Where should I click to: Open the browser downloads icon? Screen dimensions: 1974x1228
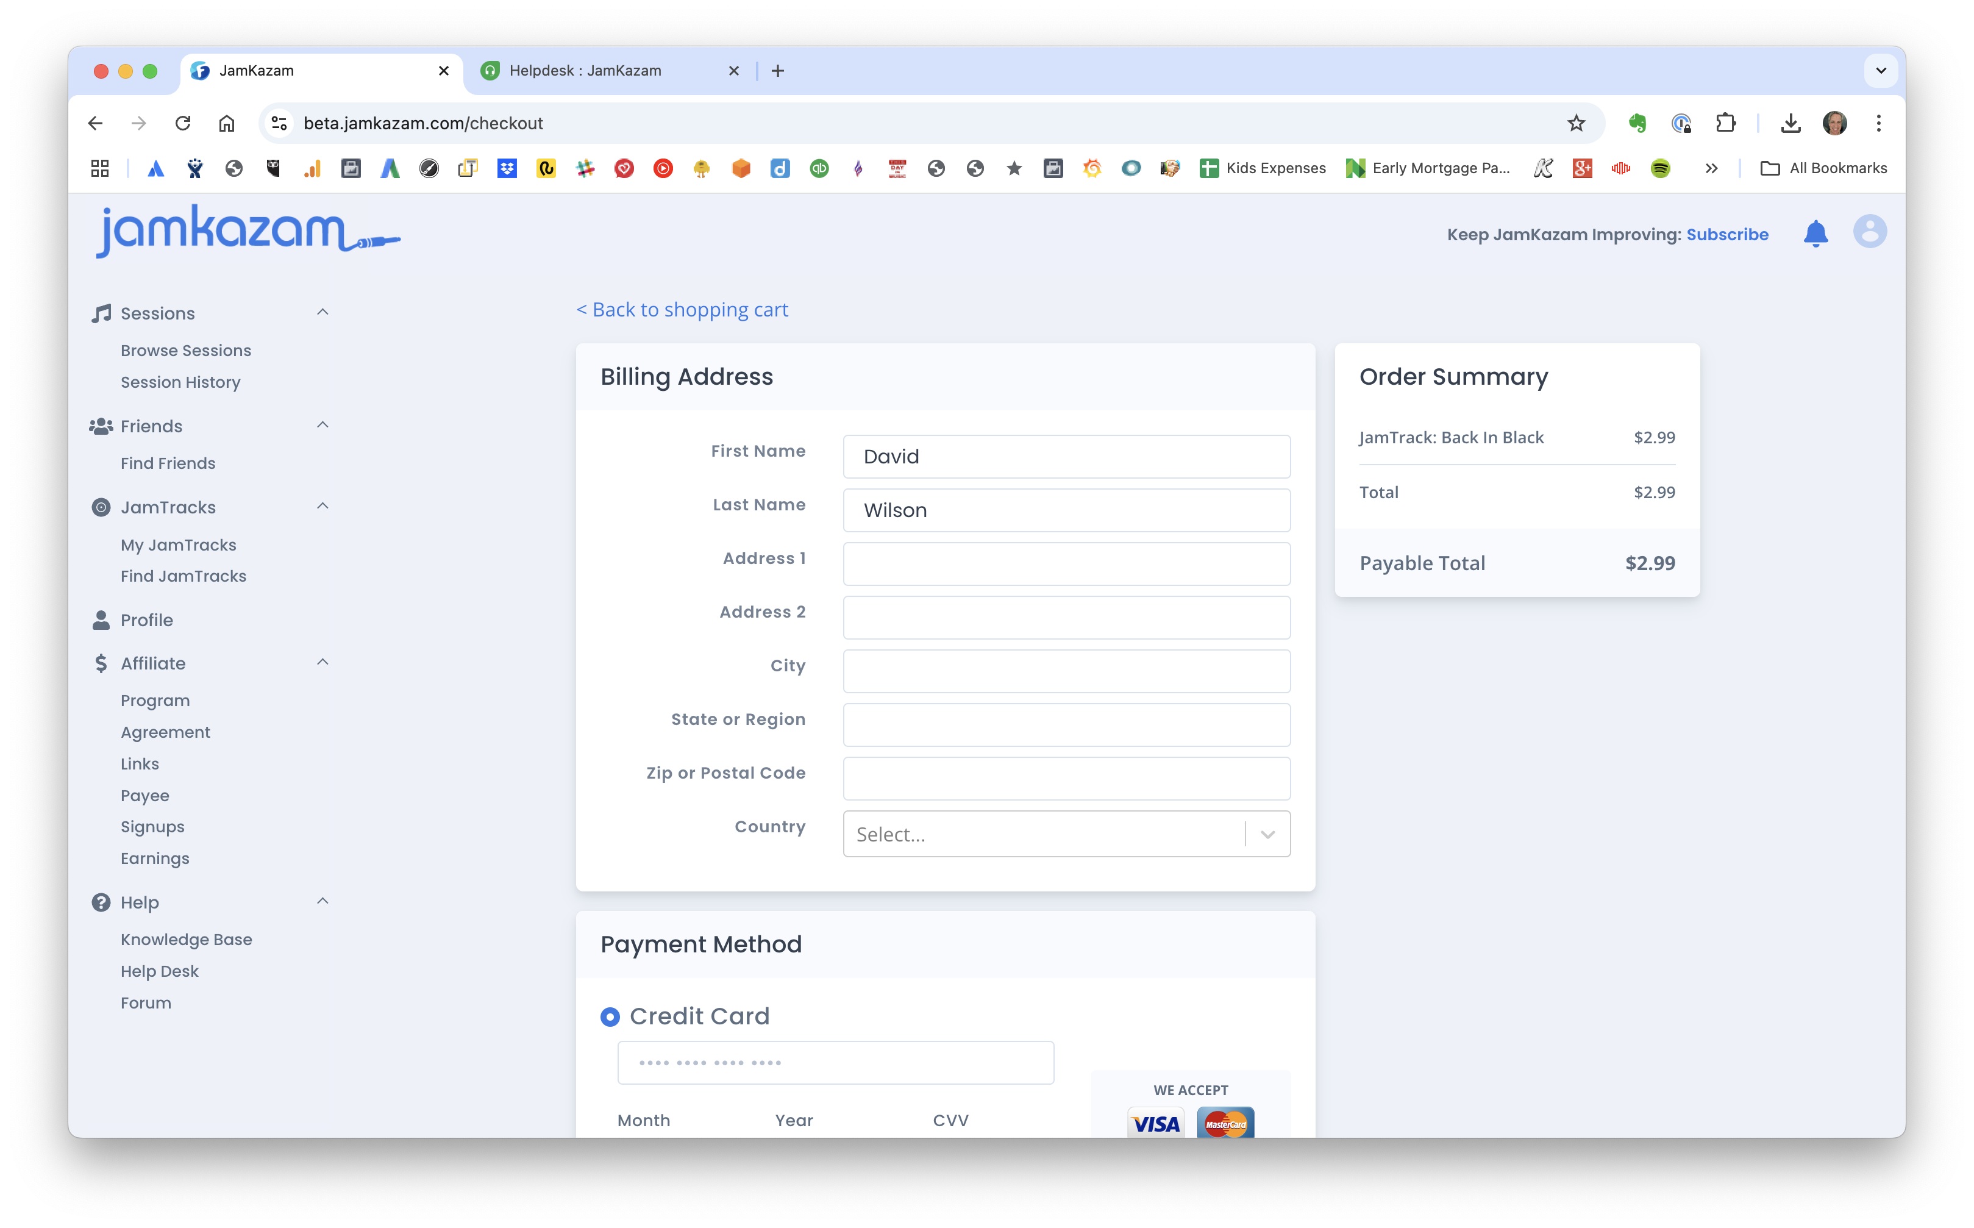pos(1790,123)
